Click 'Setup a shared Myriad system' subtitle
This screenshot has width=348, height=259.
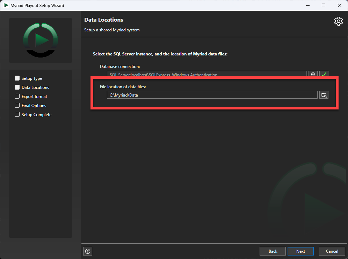112,30
